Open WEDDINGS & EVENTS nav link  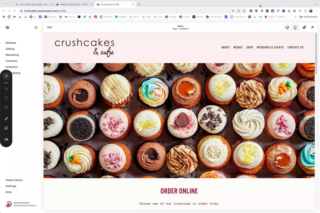(x=270, y=47)
